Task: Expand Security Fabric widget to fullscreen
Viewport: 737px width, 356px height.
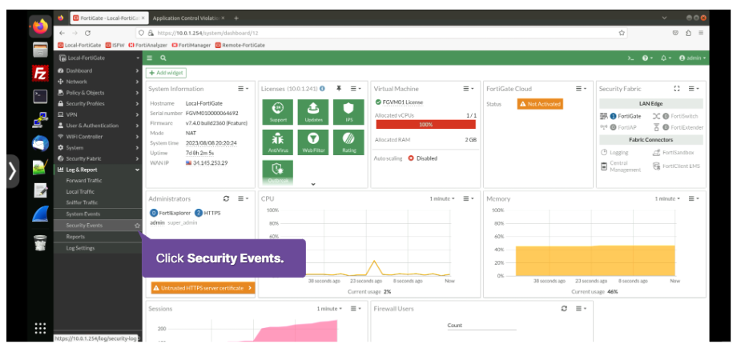Action: pos(677,88)
